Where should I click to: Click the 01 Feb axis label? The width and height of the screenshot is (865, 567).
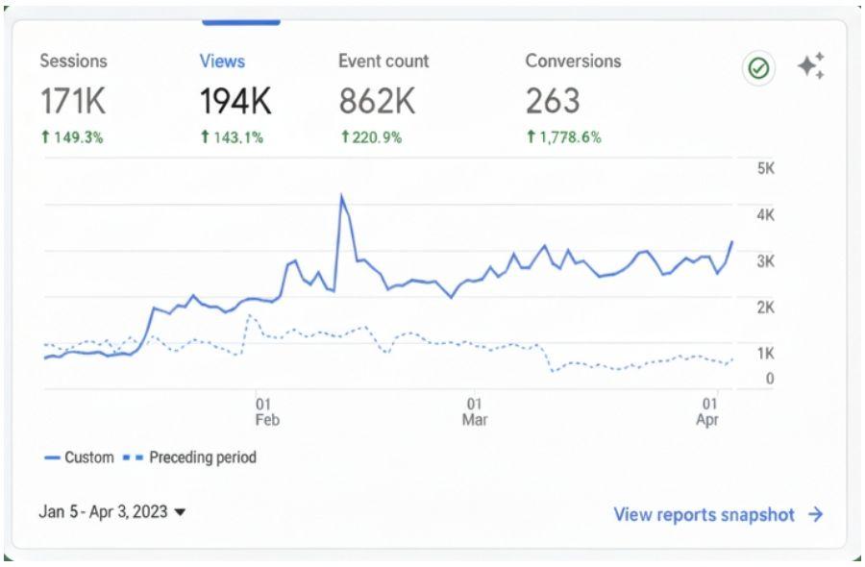click(x=267, y=408)
